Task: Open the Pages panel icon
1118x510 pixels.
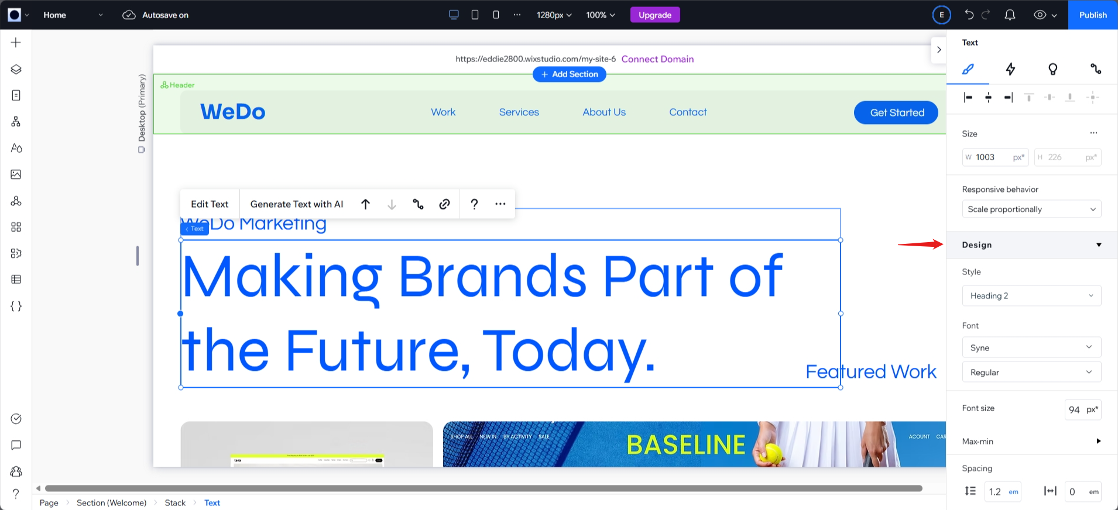Action: pos(16,95)
